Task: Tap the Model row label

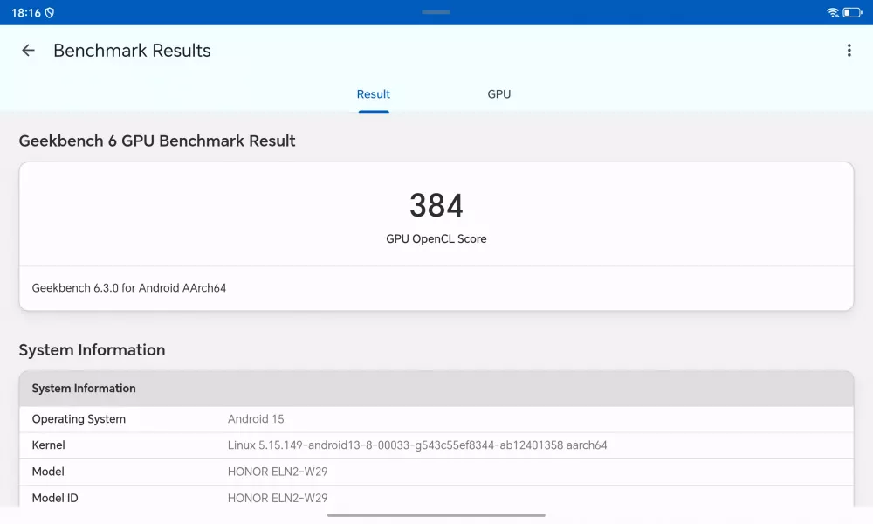Action: tap(48, 472)
